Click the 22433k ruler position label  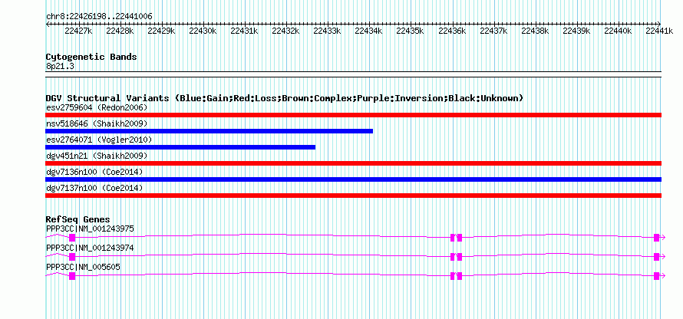[x=327, y=31]
